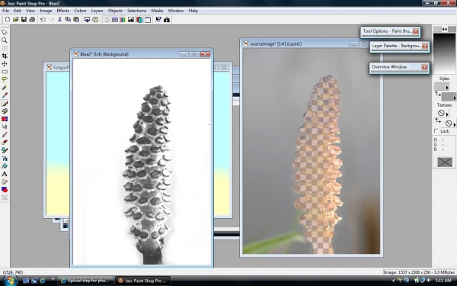Save image with floppy disk icon
The height and width of the screenshot is (286, 457).
(24, 20)
